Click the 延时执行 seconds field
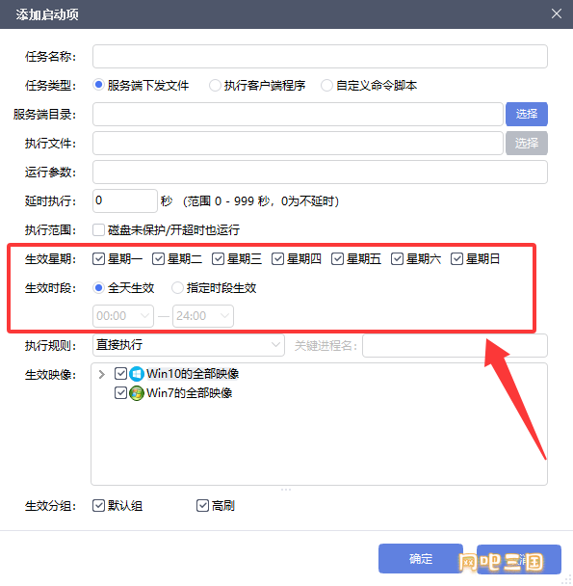 (x=125, y=200)
